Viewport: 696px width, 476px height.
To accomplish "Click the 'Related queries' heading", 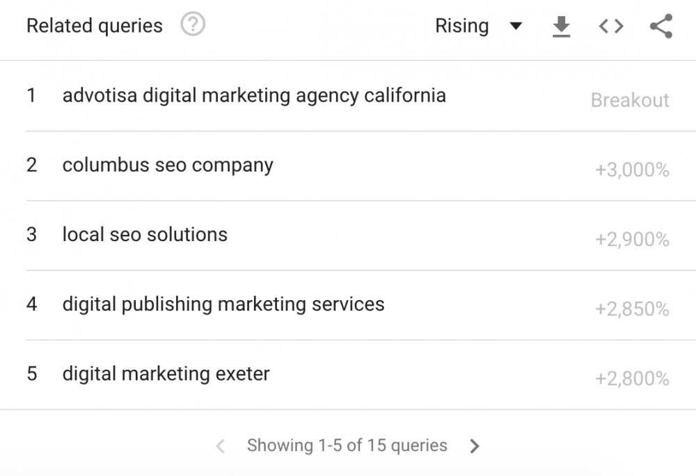I will click(x=95, y=26).
